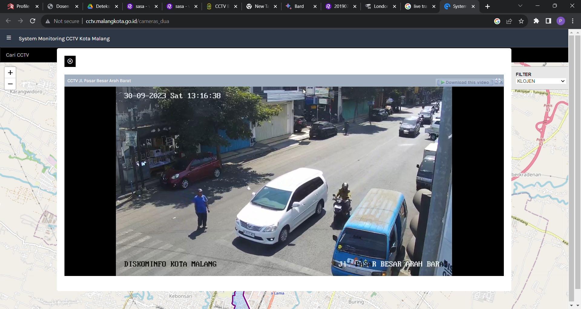Zoom out the map with the minus button
Screen dimensions: 581x309
pyautogui.click(x=10, y=84)
